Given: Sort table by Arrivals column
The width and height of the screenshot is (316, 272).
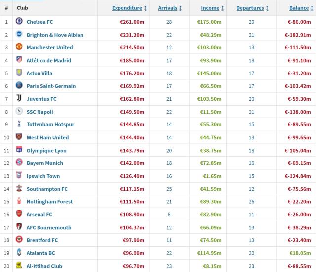Looking at the screenshot, I should point(170,8).
